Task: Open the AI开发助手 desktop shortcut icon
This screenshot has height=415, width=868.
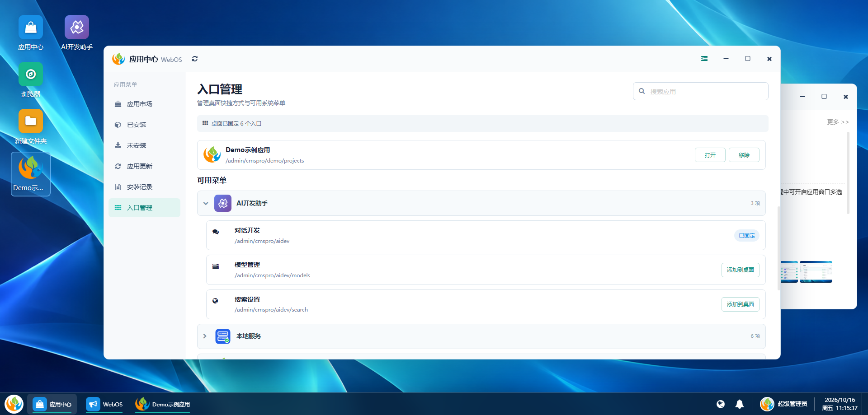Action: tap(77, 28)
